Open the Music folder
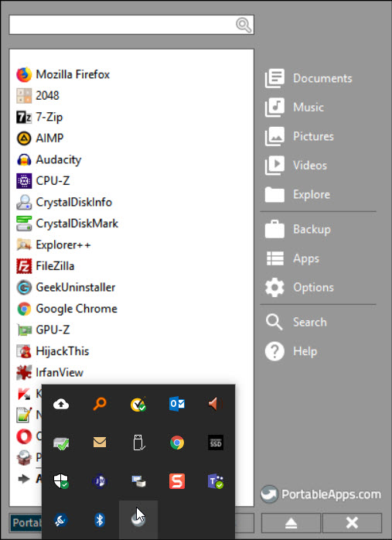 [295, 107]
